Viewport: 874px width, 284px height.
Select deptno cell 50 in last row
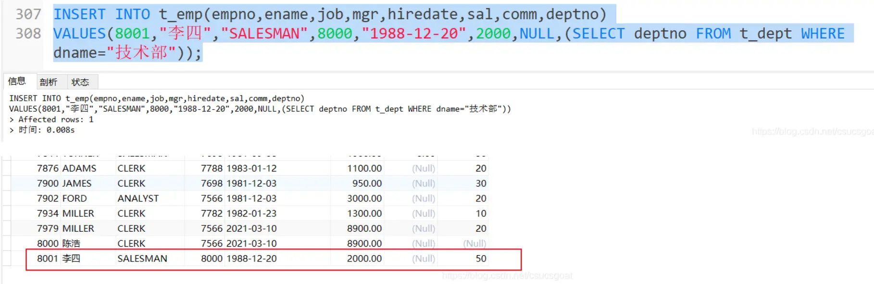click(481, 259)
